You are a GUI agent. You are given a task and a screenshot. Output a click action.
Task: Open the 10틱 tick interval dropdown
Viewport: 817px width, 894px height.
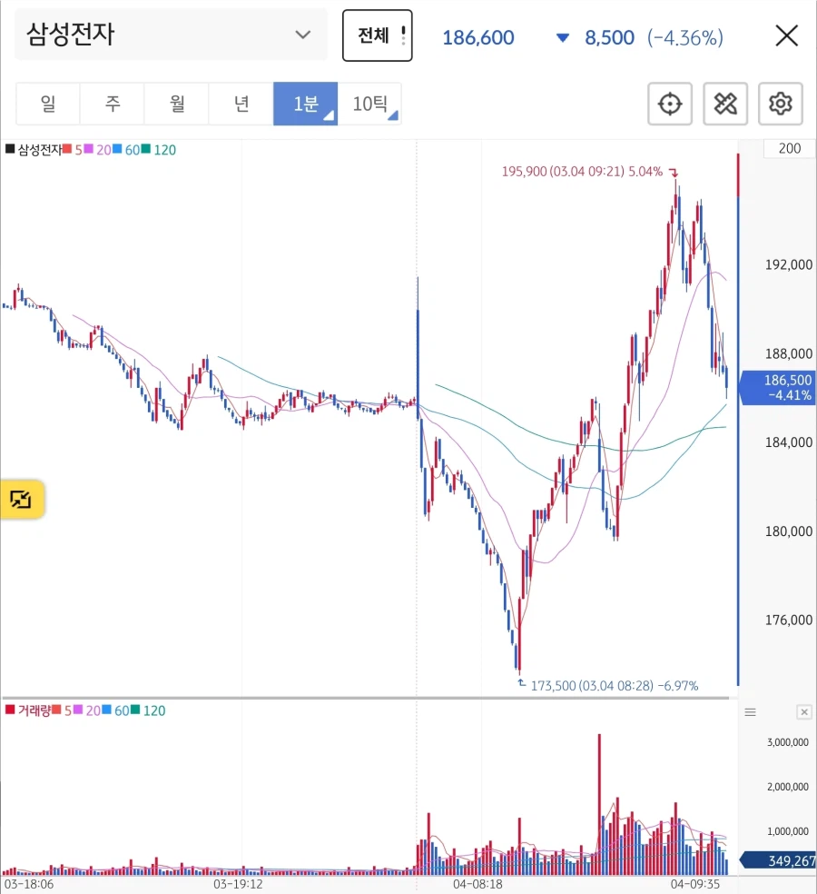point(370,104)
